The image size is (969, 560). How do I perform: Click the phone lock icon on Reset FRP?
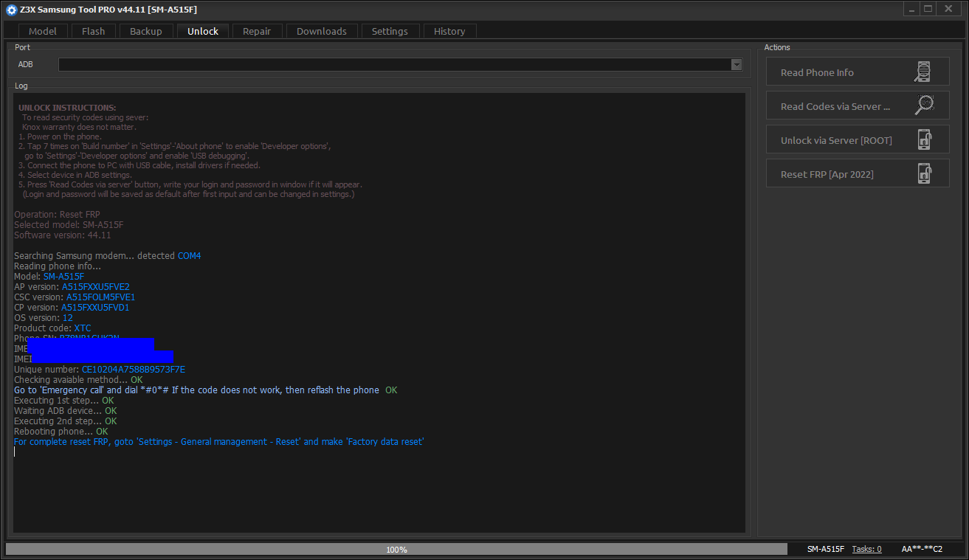[x=923, y=173]
